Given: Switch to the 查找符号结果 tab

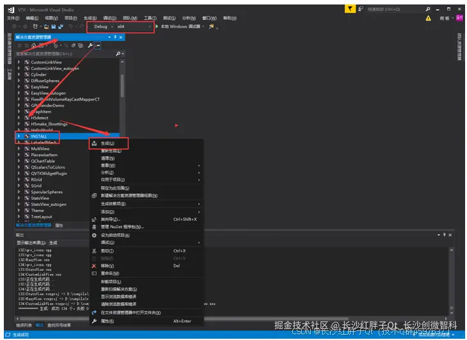Looking at the screenshot, I should point(59,325).
